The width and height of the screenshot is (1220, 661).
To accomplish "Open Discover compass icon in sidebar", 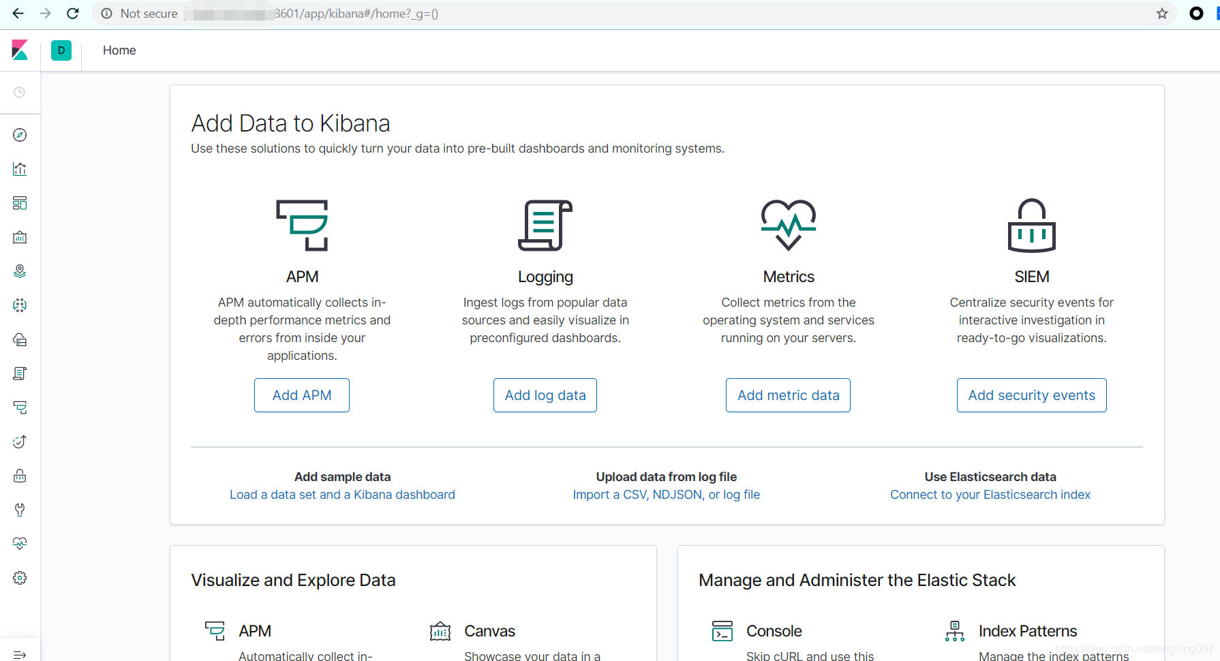I will click(20, 135).
